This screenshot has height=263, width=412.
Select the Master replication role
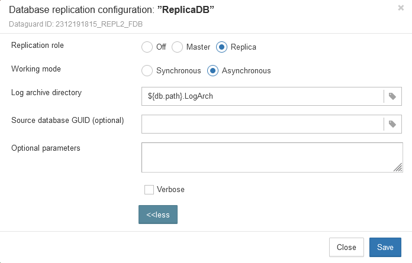click(177, 47)
